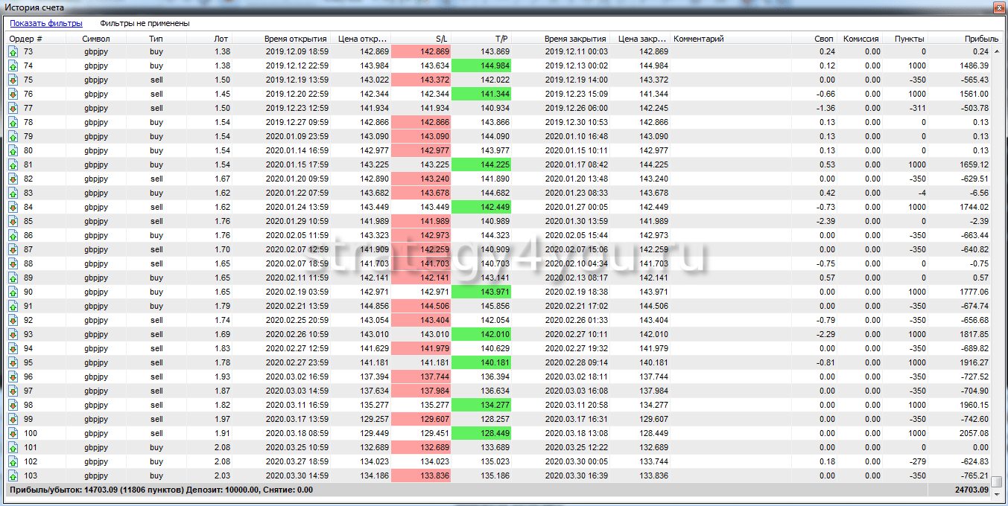
Task: Click the red S/L cell 143.372
Action: 421,80
